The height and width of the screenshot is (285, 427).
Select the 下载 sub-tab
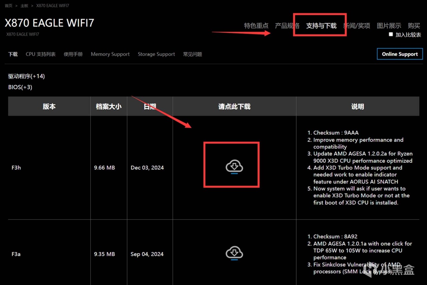[13, 54]
